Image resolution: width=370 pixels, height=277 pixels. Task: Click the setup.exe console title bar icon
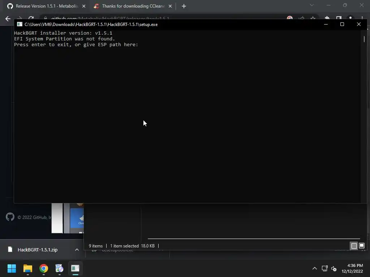(x=20, y=24)
